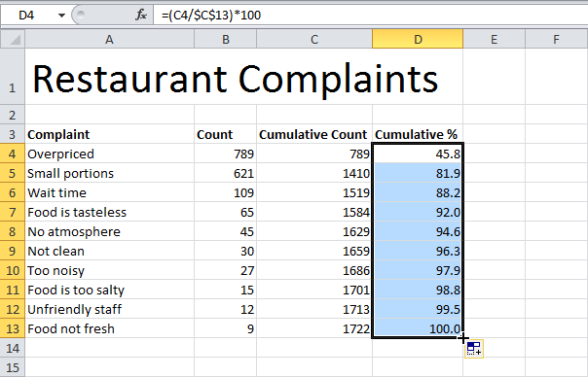Select the Small portions cell
588x377 pixels.
(109, 173)
